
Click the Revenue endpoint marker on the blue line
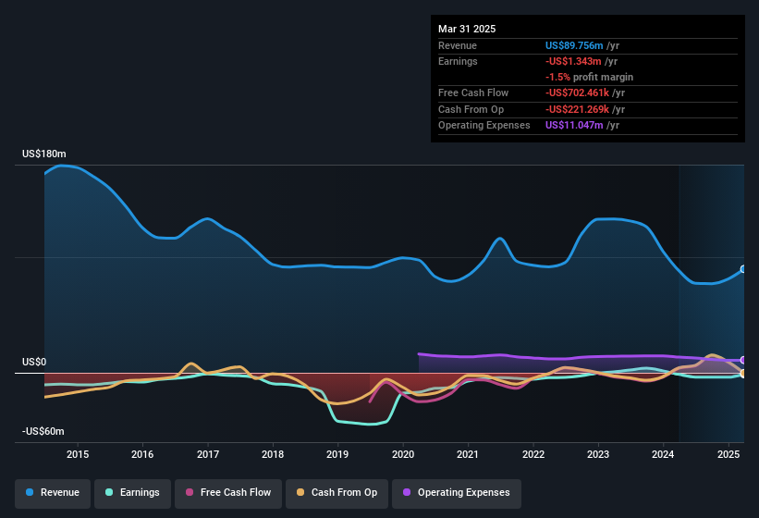coord(743,269)
